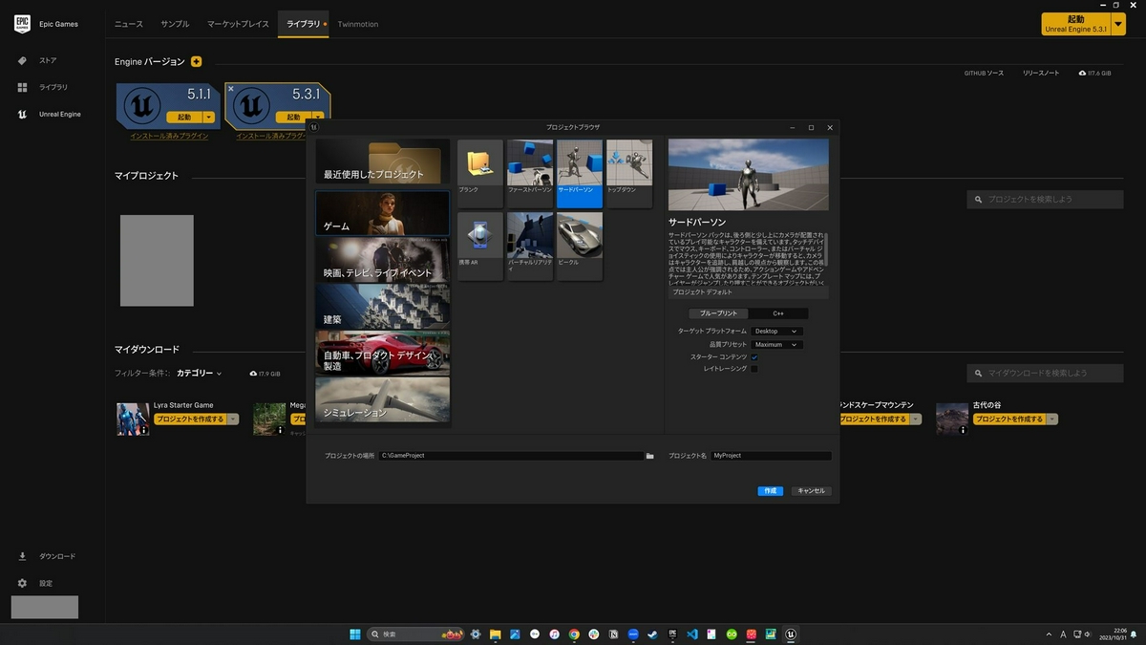
Task: Remove engine 5.3.1 with the small x
Action: tap(231, 88)
